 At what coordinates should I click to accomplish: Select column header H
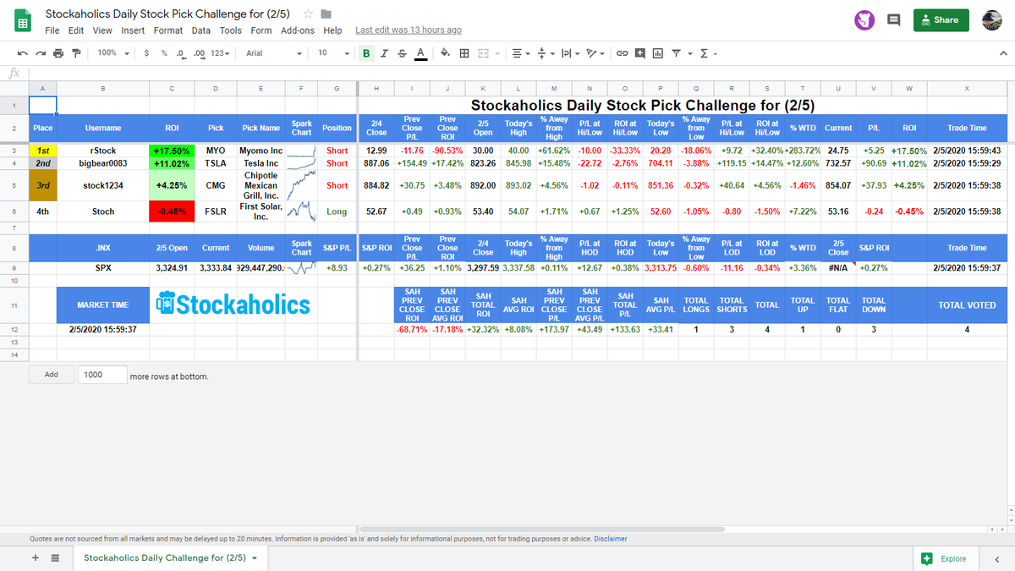tap(376, 89)
